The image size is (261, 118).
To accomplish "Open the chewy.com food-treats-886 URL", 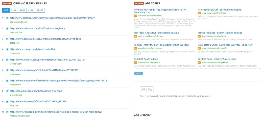I will point(32,49).
